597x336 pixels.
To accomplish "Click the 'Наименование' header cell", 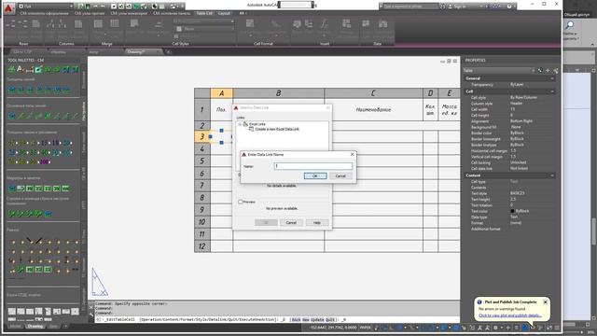I will 373,110.
